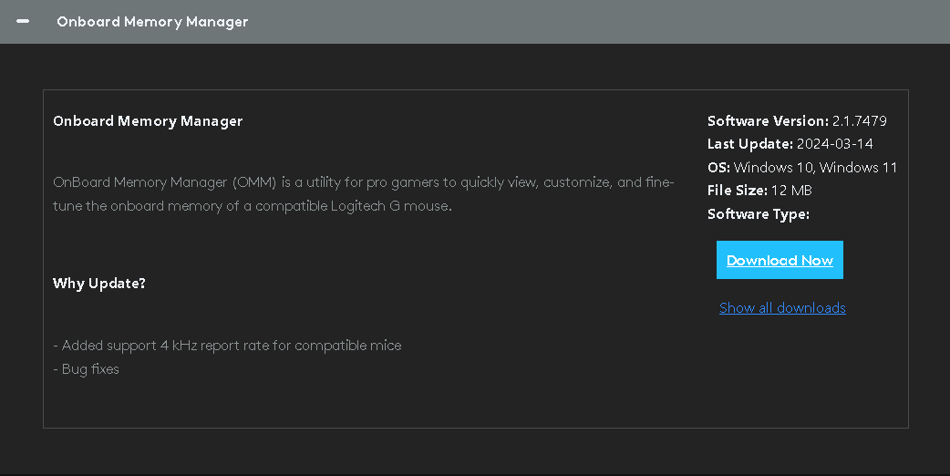The width and height of the screenshot is (950, 476).
Task: Click the Why Update? heading
Action: [98, 284]
